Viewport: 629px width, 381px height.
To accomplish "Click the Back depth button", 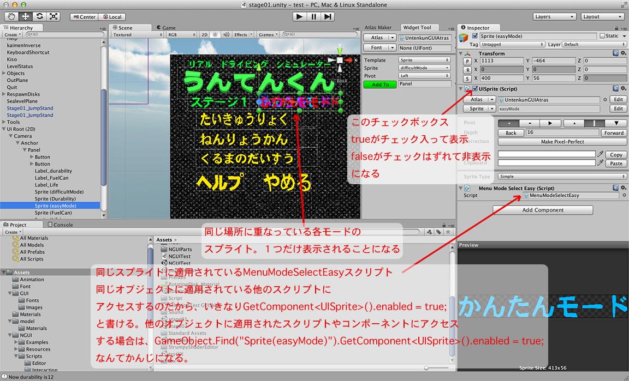I will point(511,132).
